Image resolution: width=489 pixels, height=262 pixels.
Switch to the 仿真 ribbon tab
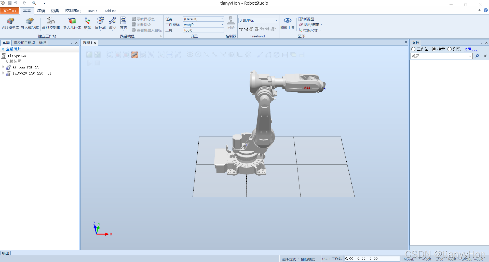point(55,11)
